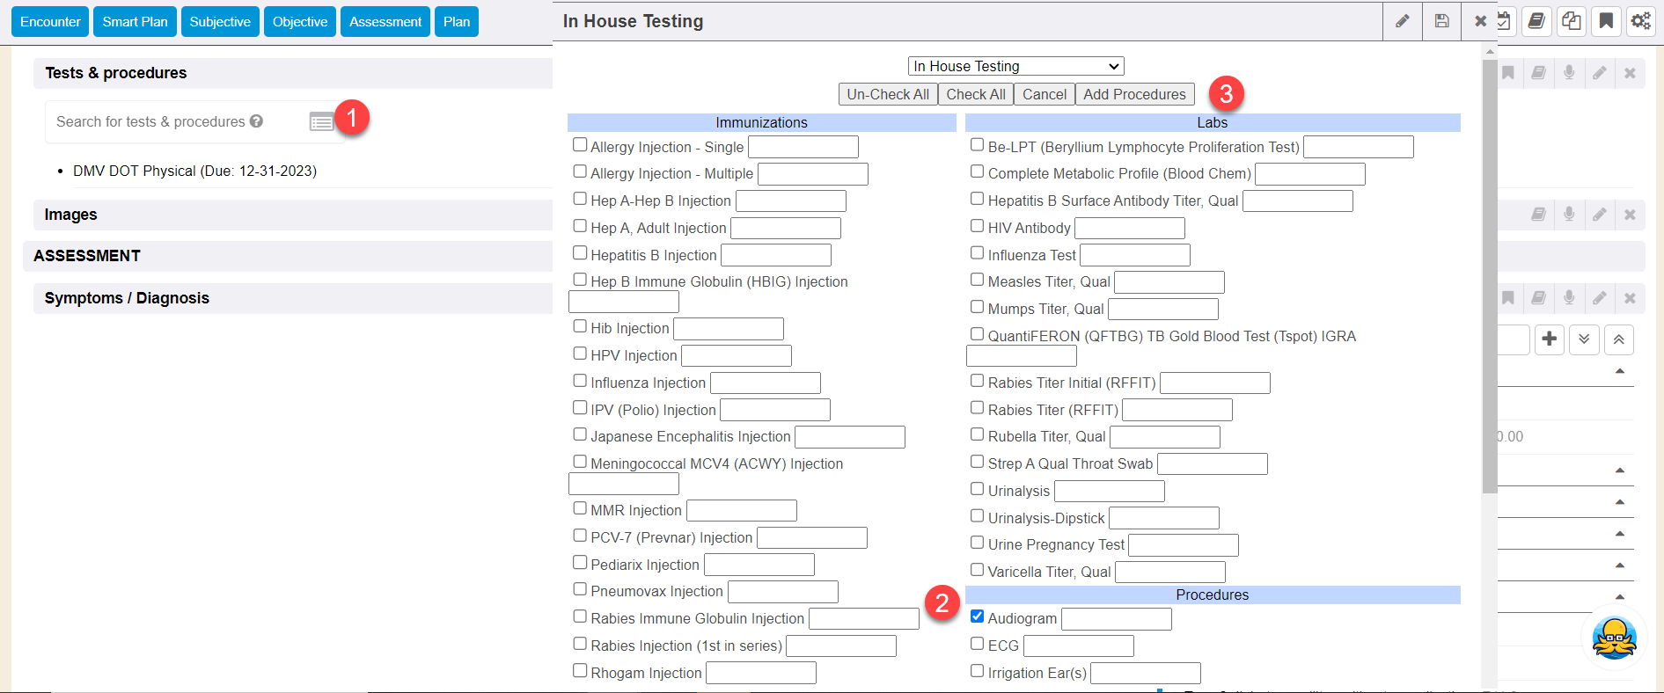Click the pencil edit icon in In House Testing header
The image size is (1664, 693).
(1402, 21)
